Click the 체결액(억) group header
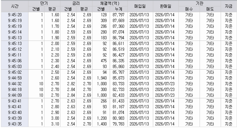237x128 pixels. coord(110,4)
